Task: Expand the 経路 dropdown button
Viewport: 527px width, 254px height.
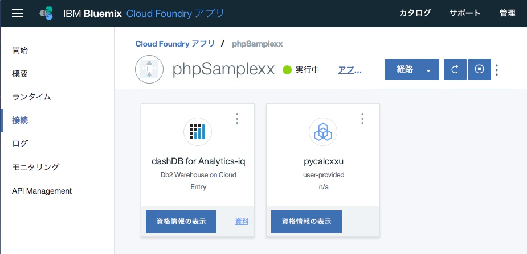Action: [412, 69]
